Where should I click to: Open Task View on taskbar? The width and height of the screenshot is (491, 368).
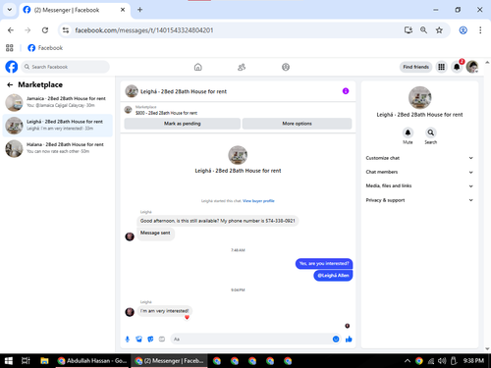[26, 361]
